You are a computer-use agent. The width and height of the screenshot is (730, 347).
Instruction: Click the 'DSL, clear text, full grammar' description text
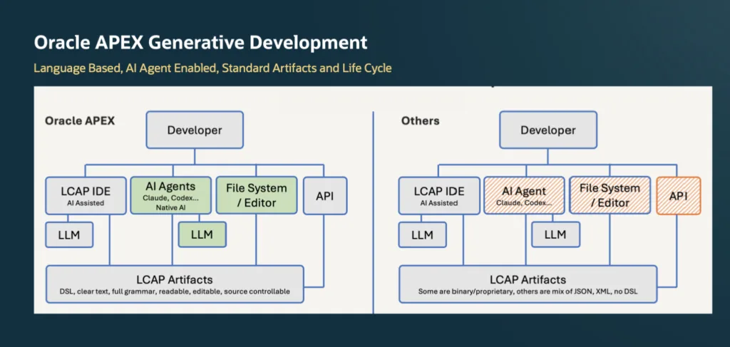click(175, 291)
